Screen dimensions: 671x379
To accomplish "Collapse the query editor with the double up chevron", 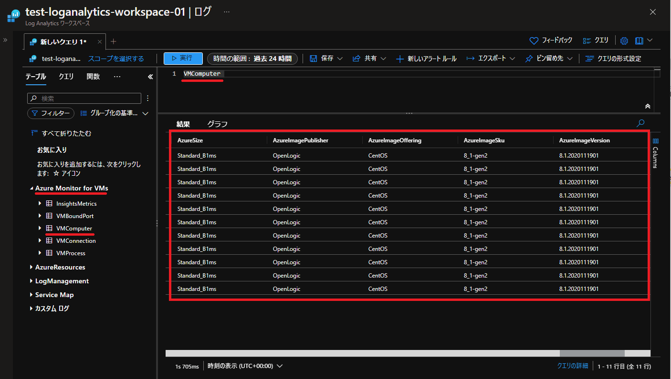I will click(x=648, y=106).
